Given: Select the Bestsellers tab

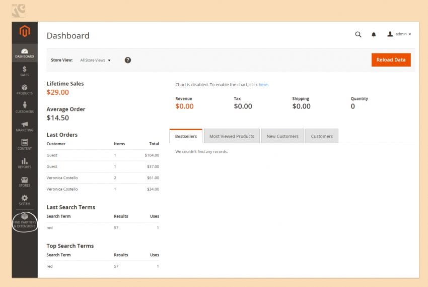Looking at the screenshot, I should tap(186, 136).
